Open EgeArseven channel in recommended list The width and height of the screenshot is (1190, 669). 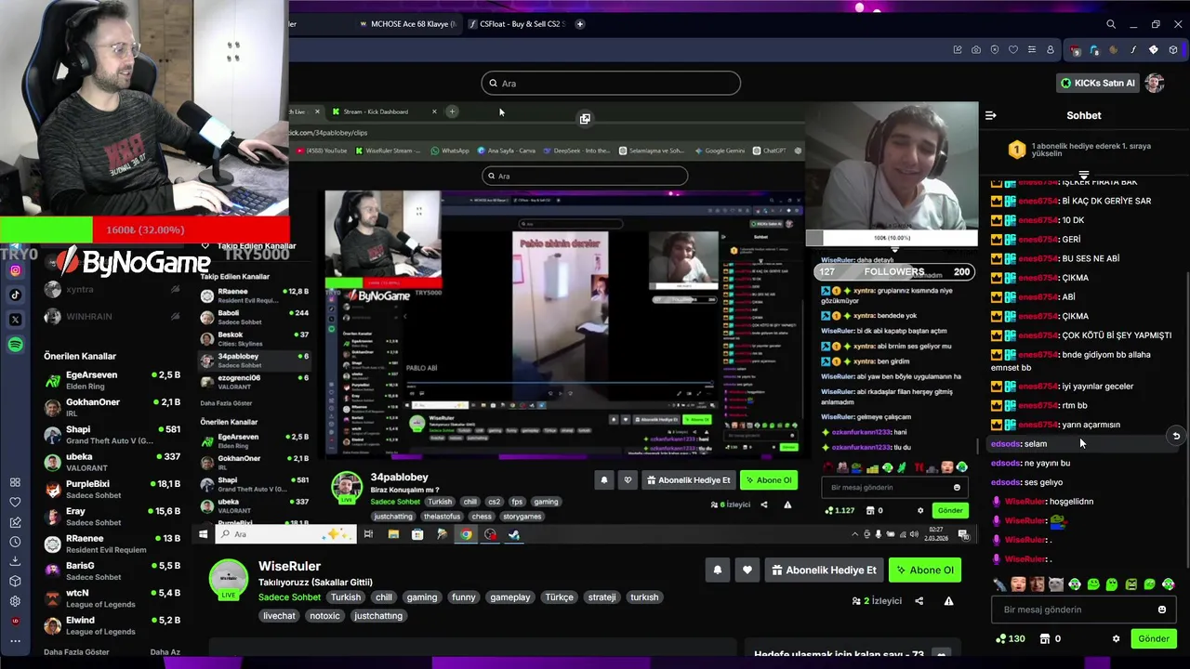point(112,380)
